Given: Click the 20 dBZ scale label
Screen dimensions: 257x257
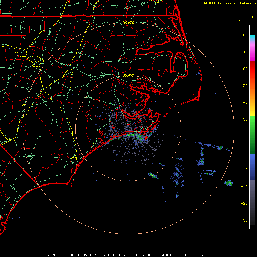Looking at the screenshot, I should pyautogui.click(x=245, y=136).
